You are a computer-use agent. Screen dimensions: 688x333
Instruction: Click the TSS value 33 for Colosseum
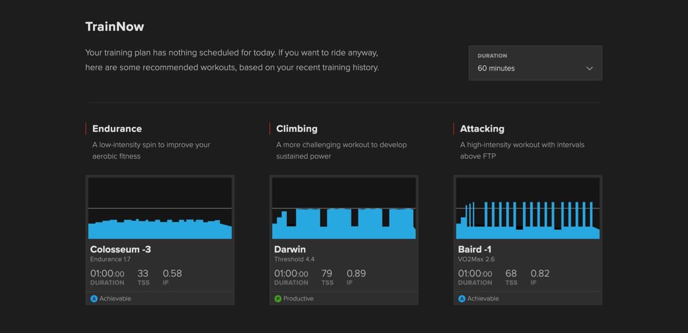(x=143, y=274)
